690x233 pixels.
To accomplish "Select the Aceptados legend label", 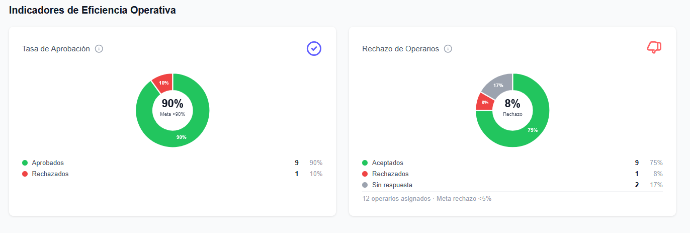I will pyautogui.click(x=388, y=163).
